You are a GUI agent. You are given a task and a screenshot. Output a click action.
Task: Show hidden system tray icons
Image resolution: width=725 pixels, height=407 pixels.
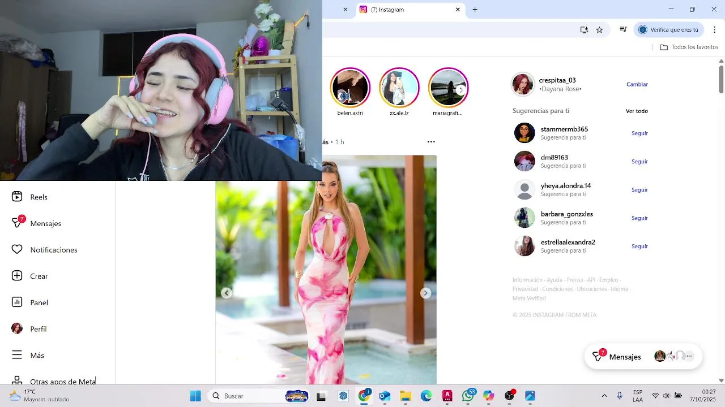click(x=604, y=396)
